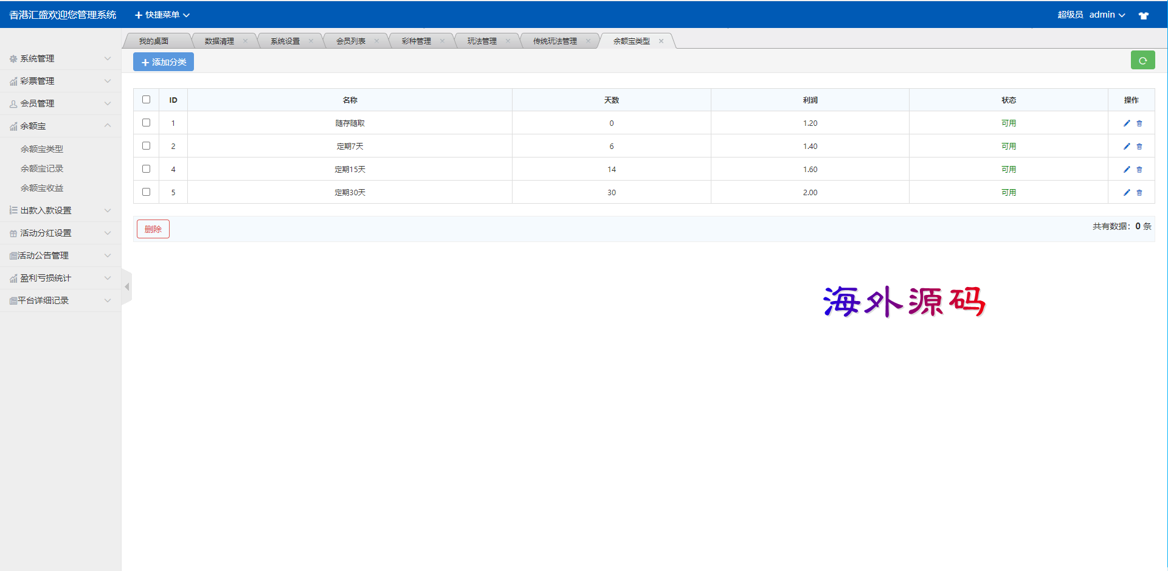Click the trash icon for row 随存随取
Image resolution: width=1168 pixels, height=571 pixels.
tap(1139, 123)
